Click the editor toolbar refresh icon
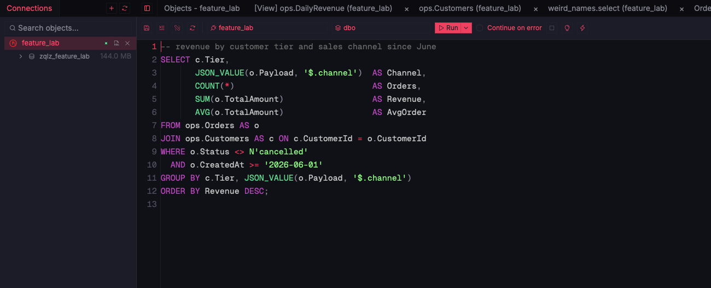Image resolution: width=711 pixels, height=288 pixels. pyautogui.click(x=193, y=28)
